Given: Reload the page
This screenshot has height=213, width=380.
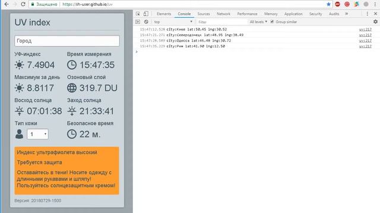Looking at the screenshot, I should click(x=23, y=4).
